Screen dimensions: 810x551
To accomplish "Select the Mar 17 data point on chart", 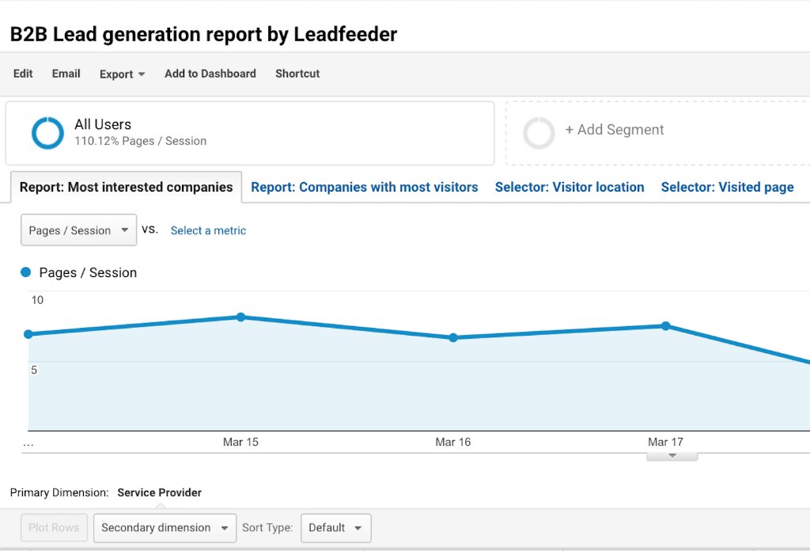I will click(x=665, y=325).
